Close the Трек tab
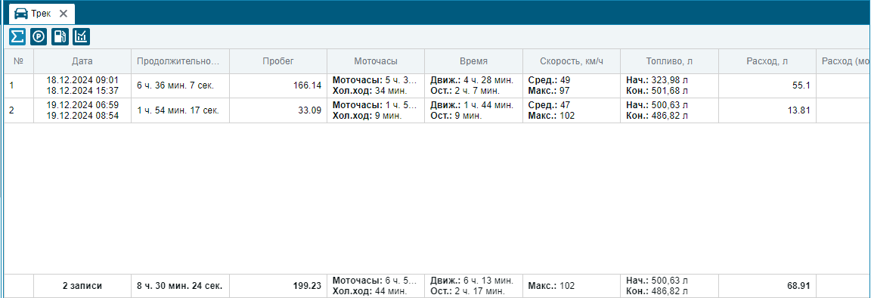This screenshot has width=871, height=298. pyautogui.click(x=64, y=14)
